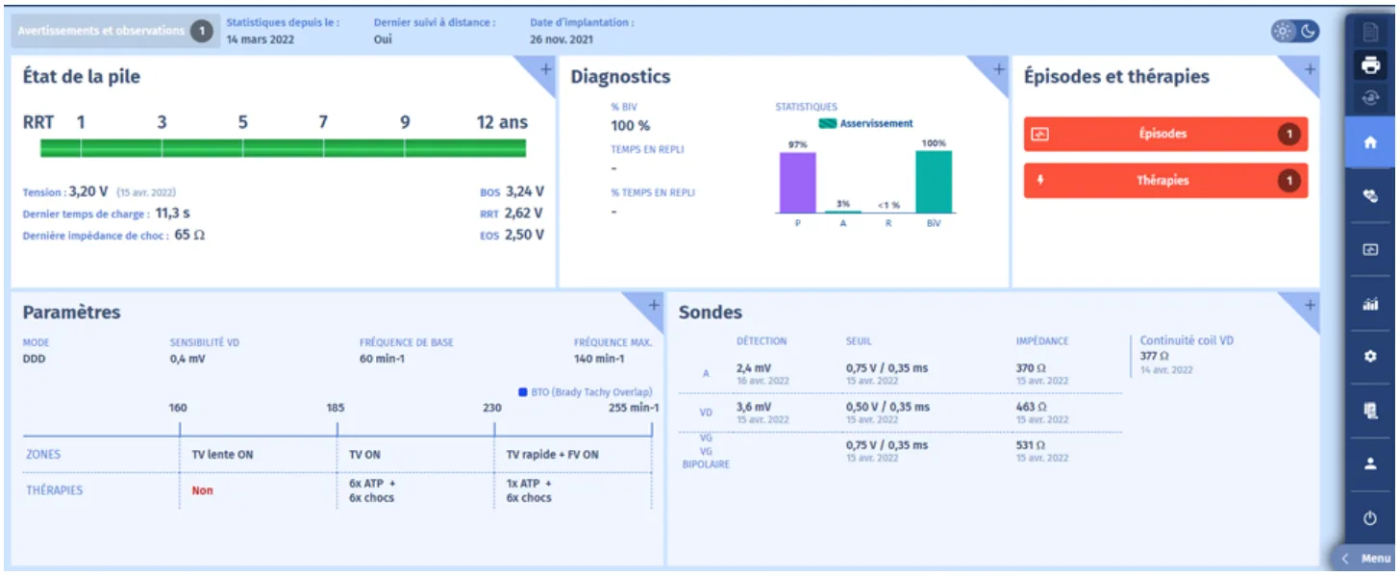
Task: Click the statistics date 14 mars 2022
Action: 261,39
